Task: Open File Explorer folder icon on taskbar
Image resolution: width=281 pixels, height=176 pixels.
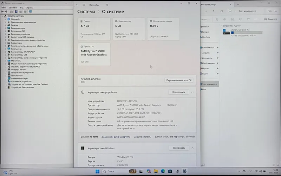Action: pyautogui.click(x=156, y=171)
